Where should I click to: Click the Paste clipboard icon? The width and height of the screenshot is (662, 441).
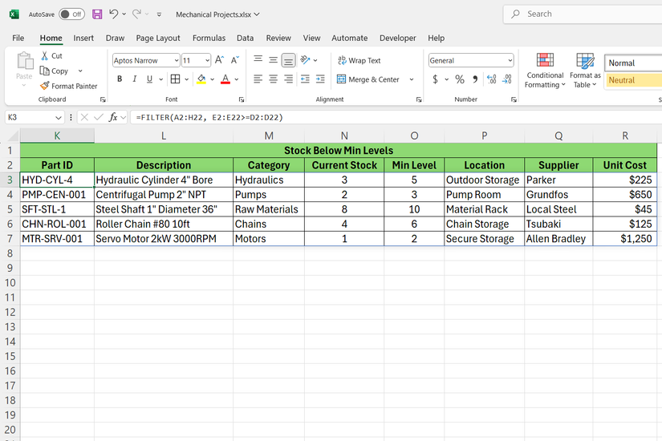25,61
